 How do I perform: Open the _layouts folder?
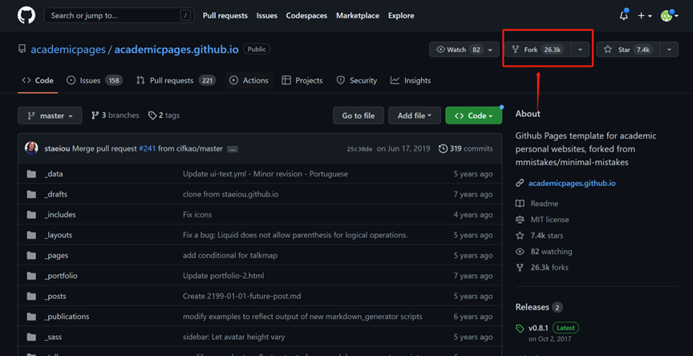[59, 235]
